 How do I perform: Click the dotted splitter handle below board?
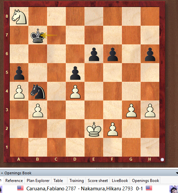(x=109, y=168)
